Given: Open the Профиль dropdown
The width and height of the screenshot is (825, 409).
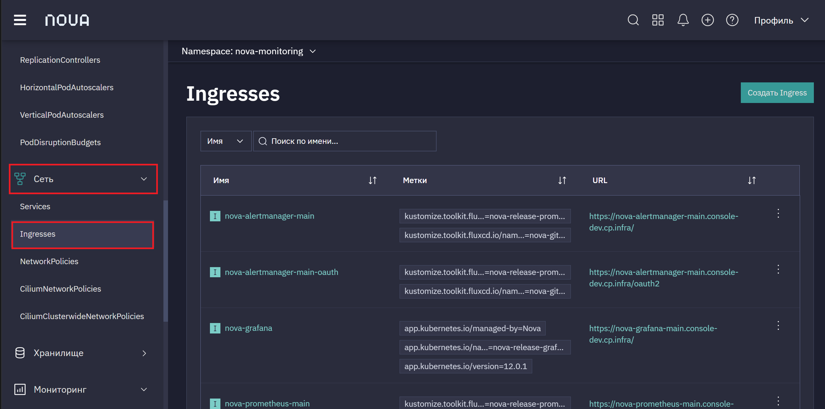Looking at the screenshot, I should 781,20.
